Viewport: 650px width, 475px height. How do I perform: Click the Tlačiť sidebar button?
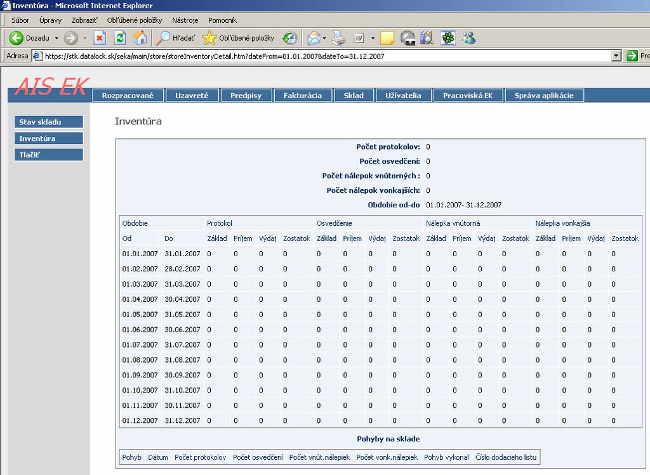48,155
